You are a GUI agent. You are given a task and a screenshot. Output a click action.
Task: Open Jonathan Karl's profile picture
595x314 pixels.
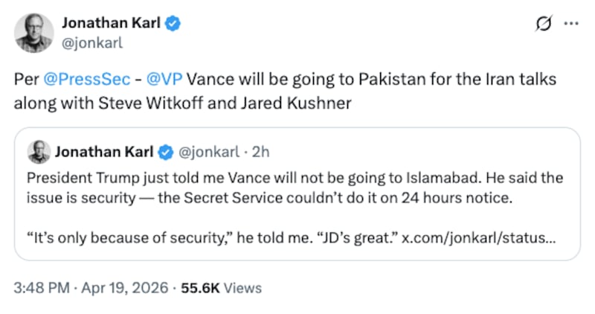point(33,33)
